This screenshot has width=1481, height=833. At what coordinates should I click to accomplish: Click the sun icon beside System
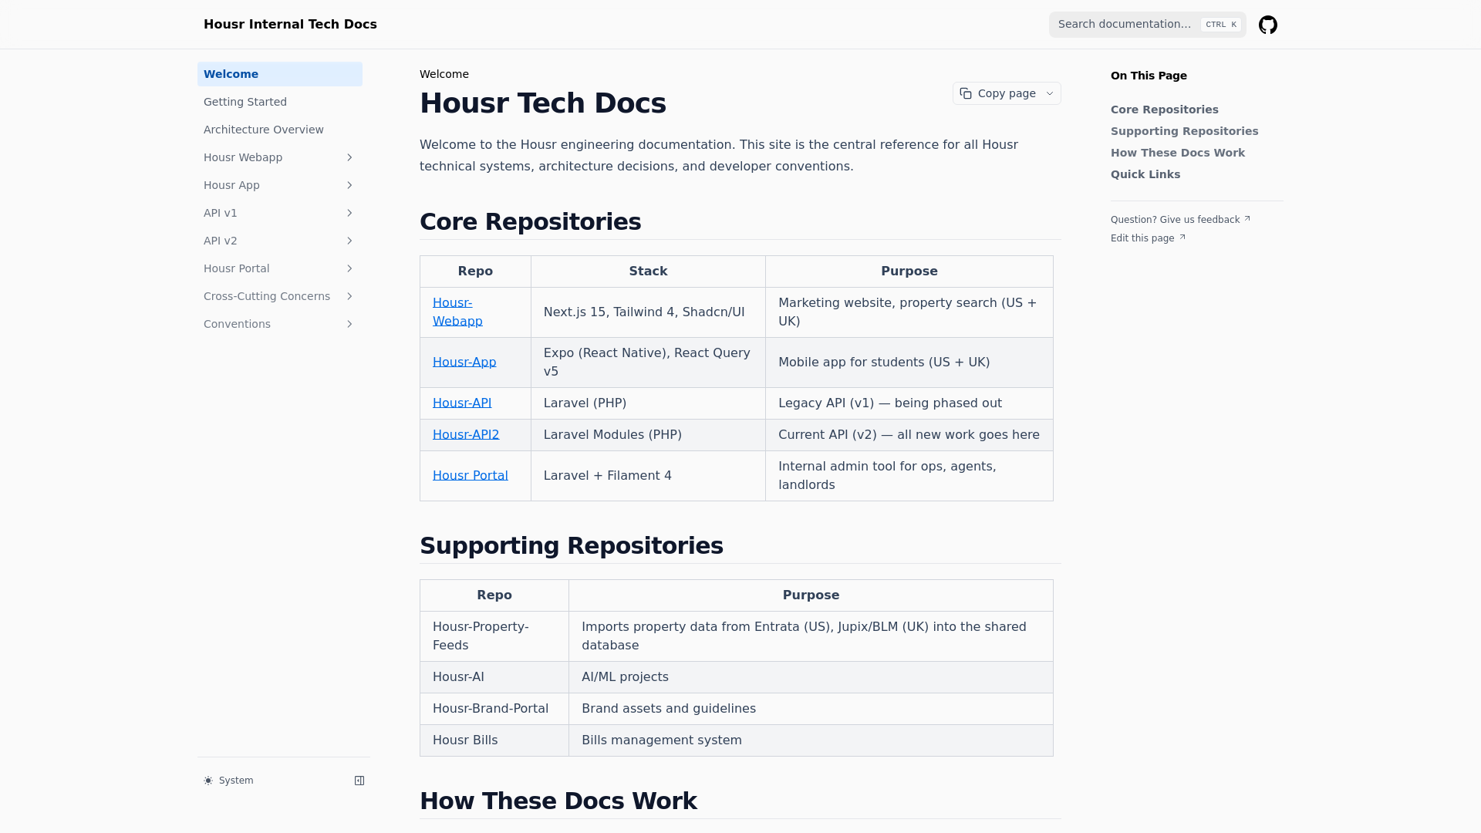coord(208,781)
